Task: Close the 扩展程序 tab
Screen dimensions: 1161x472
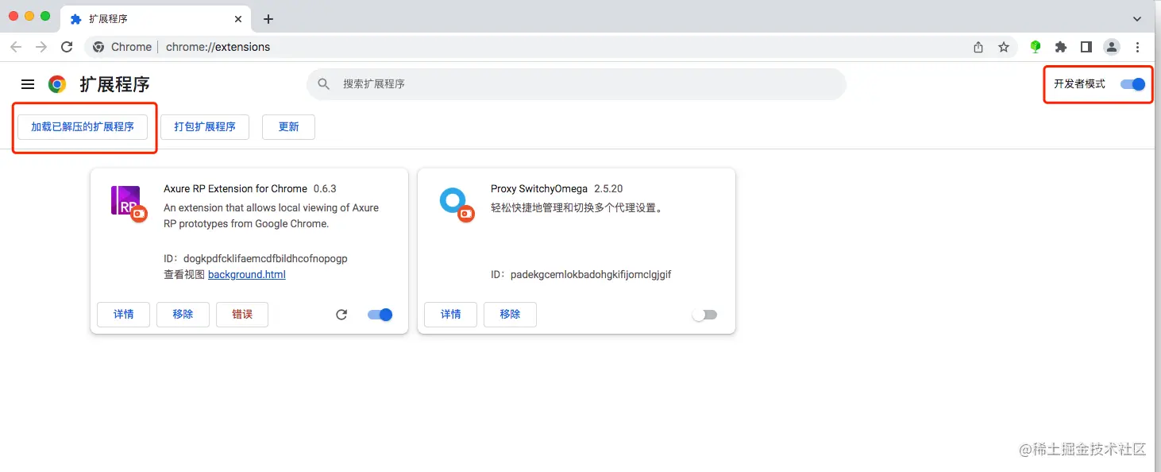Action: point(238,19)
